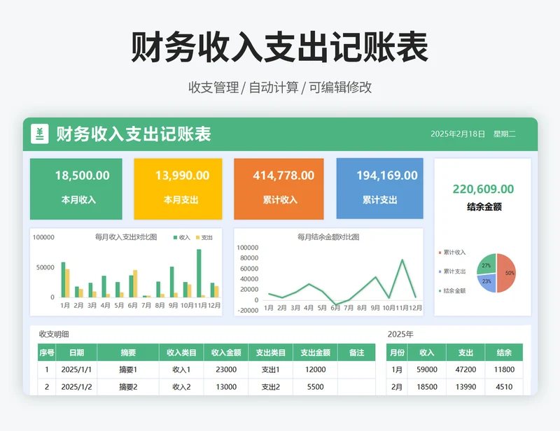Click the 2025年2月18日 date in header
The image size is (560, 431).
[x=458, y=134]
